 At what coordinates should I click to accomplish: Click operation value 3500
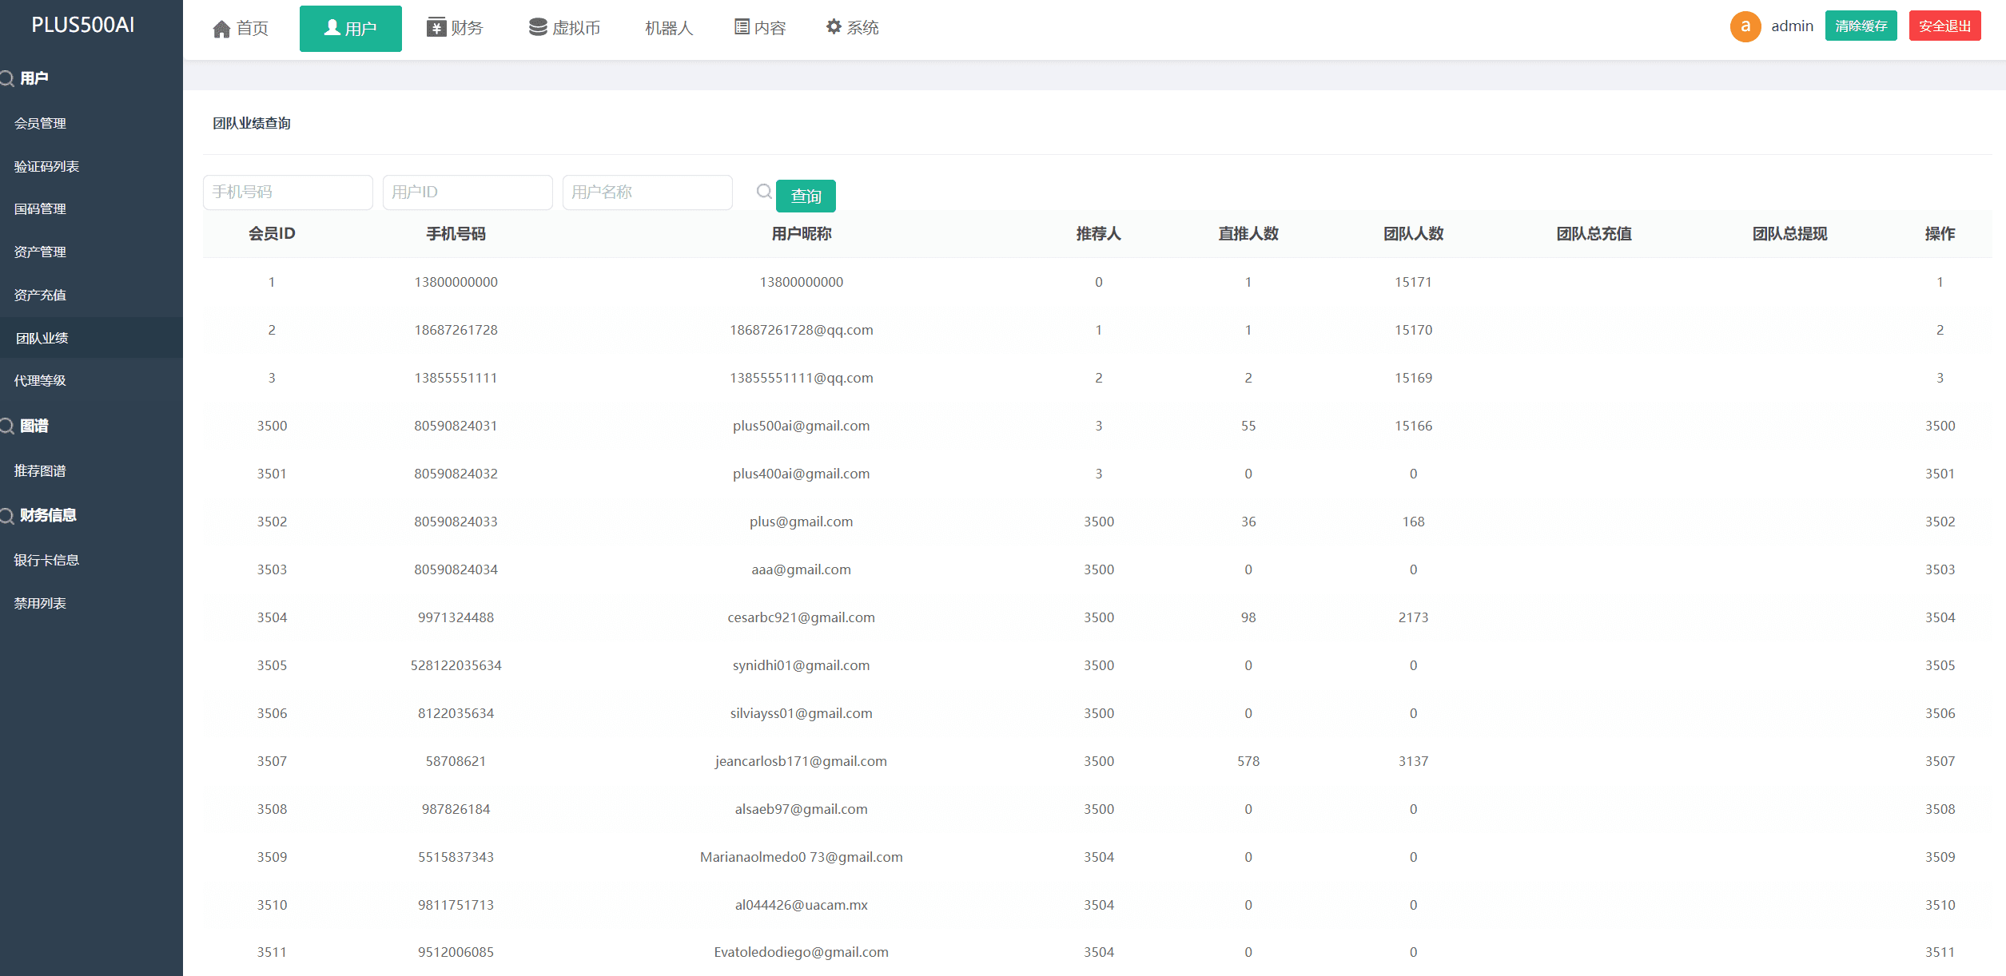pos(1940,426)
